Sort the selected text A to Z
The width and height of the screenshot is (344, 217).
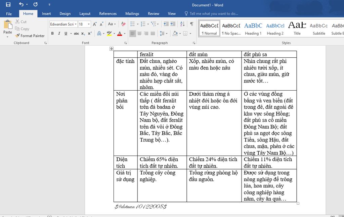point(182,24)
